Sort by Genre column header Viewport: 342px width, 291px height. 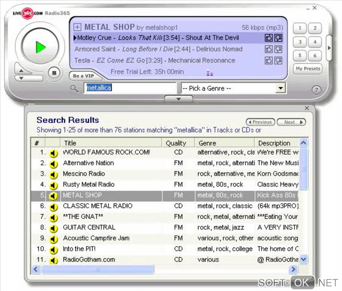click(x=225, y=143)
